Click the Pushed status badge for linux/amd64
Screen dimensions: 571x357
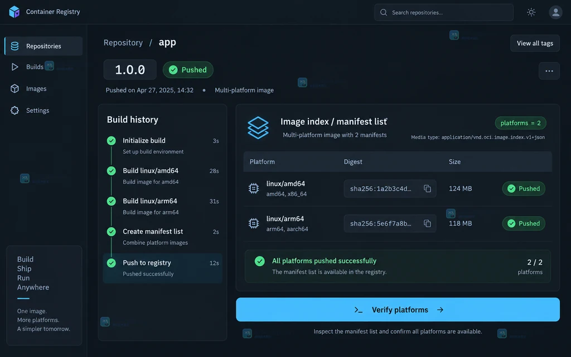[x=524, y=189]
